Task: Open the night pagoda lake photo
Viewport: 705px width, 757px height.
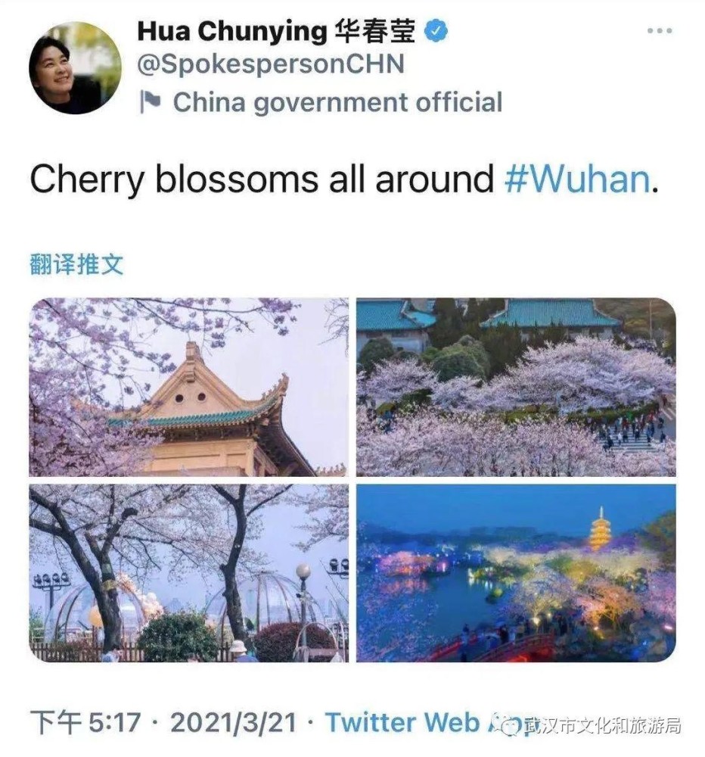Action: point(516,573)
